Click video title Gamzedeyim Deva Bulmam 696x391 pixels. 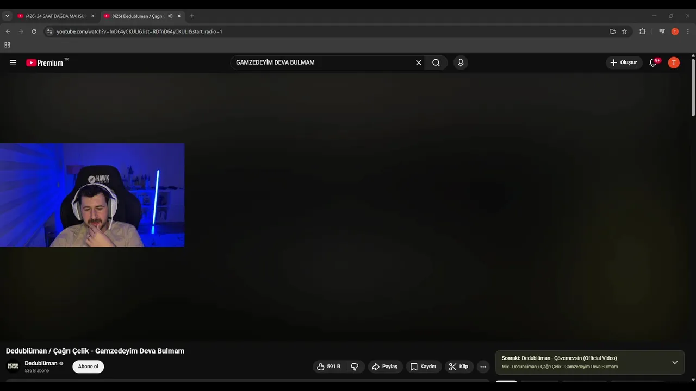(95, 351)
